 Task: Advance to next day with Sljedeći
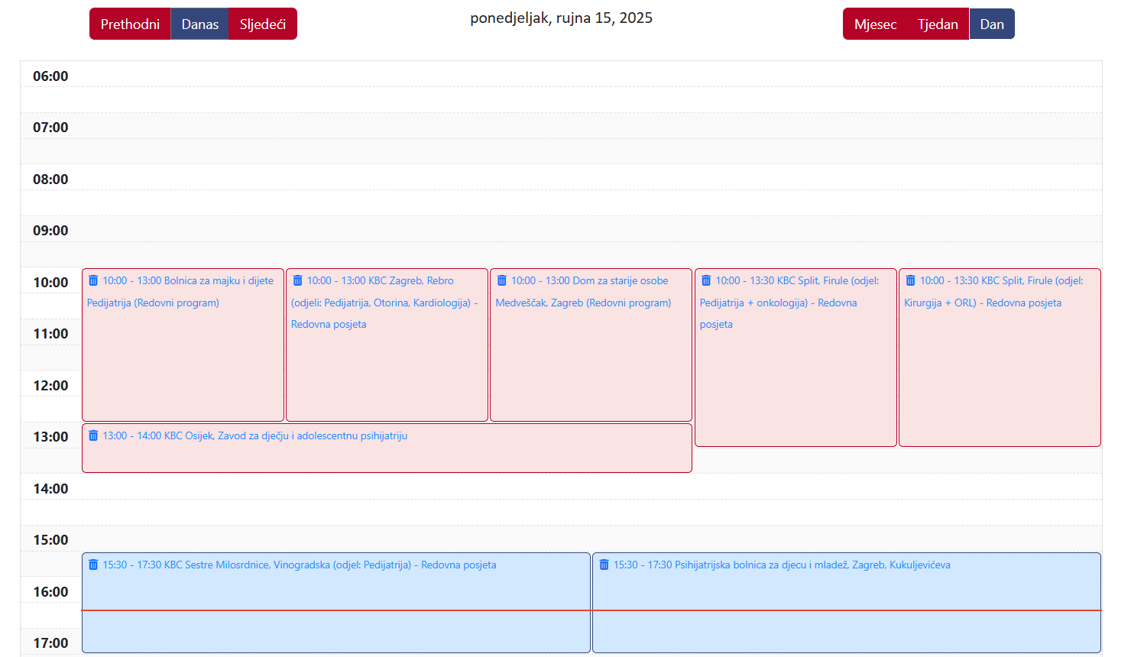(262, 24)
